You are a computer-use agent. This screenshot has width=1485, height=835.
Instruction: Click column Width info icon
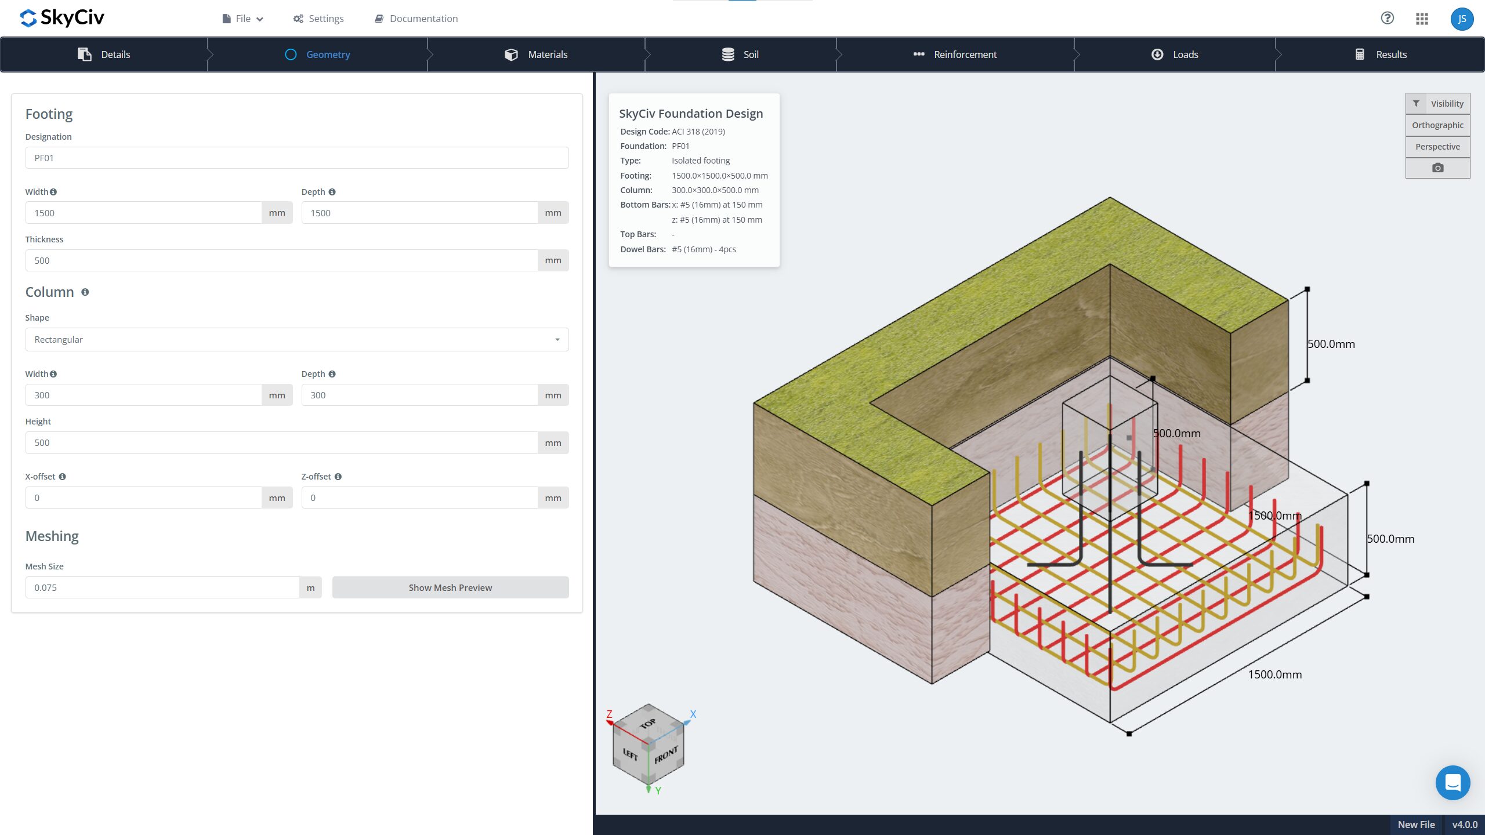(x=53, y=374)
